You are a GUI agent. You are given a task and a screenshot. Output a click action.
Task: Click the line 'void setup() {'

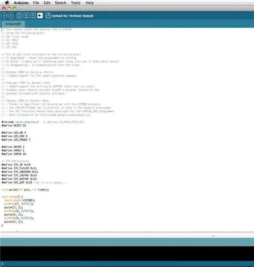(x=12, y=197)
